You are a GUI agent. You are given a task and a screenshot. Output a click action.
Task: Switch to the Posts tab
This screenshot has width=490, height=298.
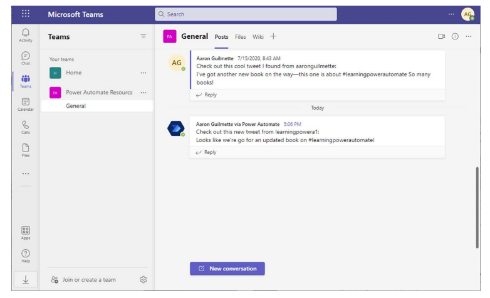tap(221, 37)
